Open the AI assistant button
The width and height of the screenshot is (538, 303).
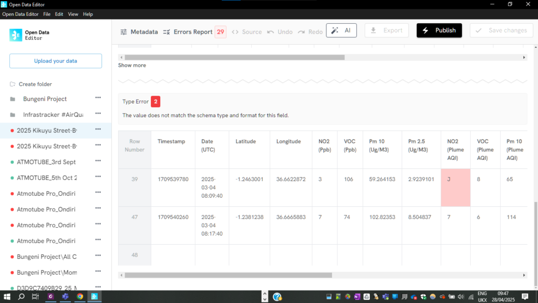[x=342, y=30]
